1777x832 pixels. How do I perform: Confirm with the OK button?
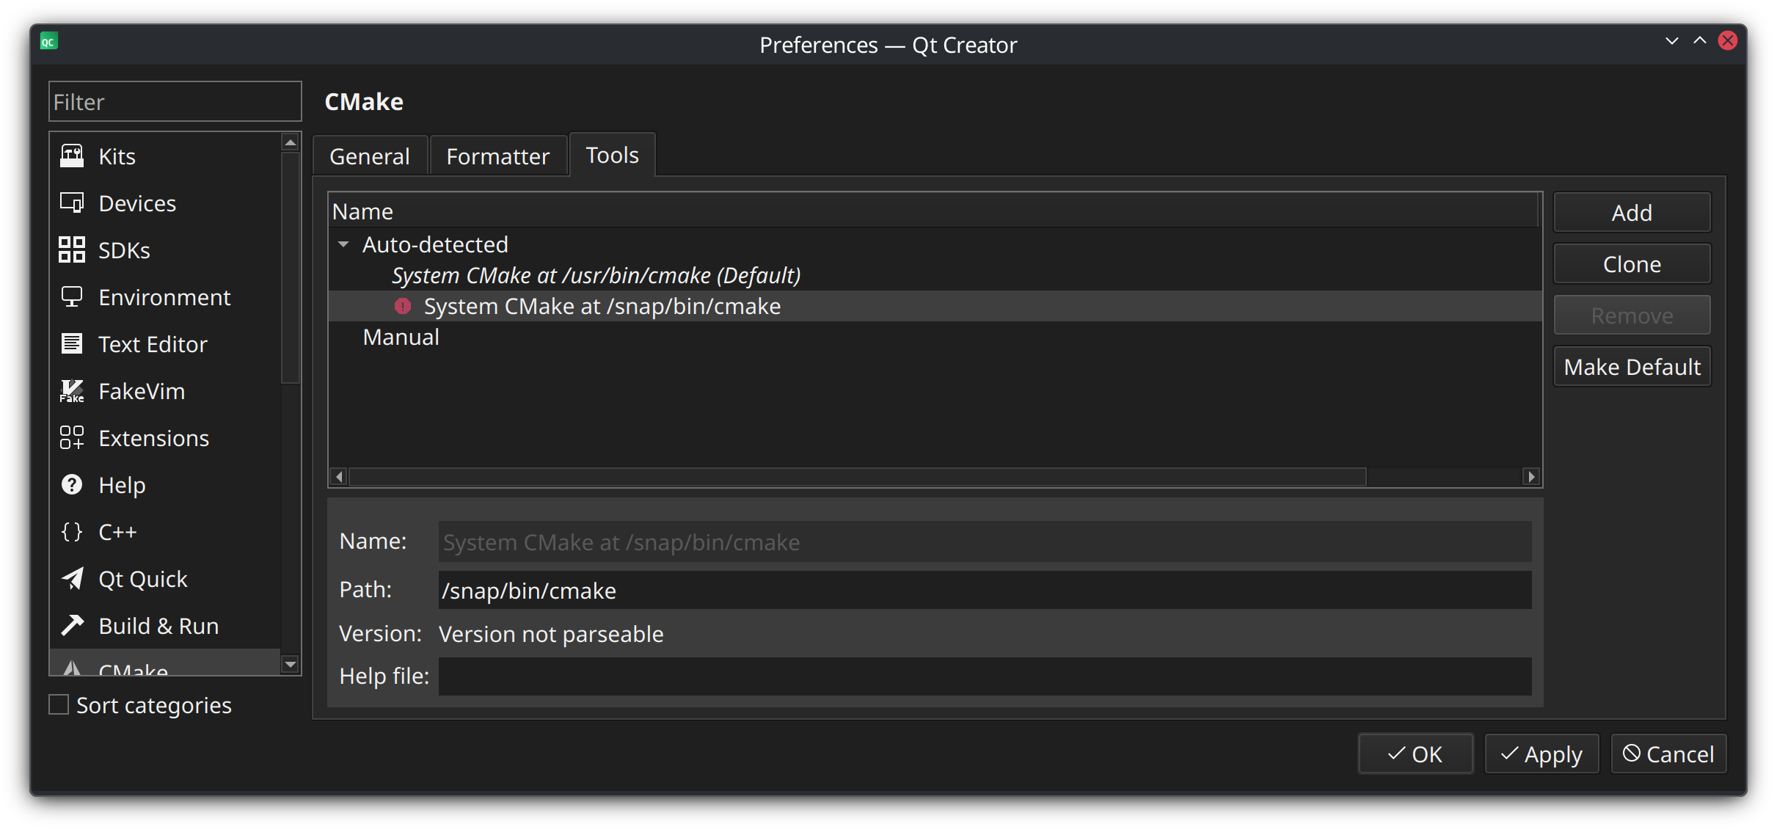(1415, 754)
